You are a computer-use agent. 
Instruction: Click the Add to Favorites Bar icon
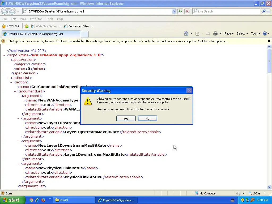pos(27,26)
